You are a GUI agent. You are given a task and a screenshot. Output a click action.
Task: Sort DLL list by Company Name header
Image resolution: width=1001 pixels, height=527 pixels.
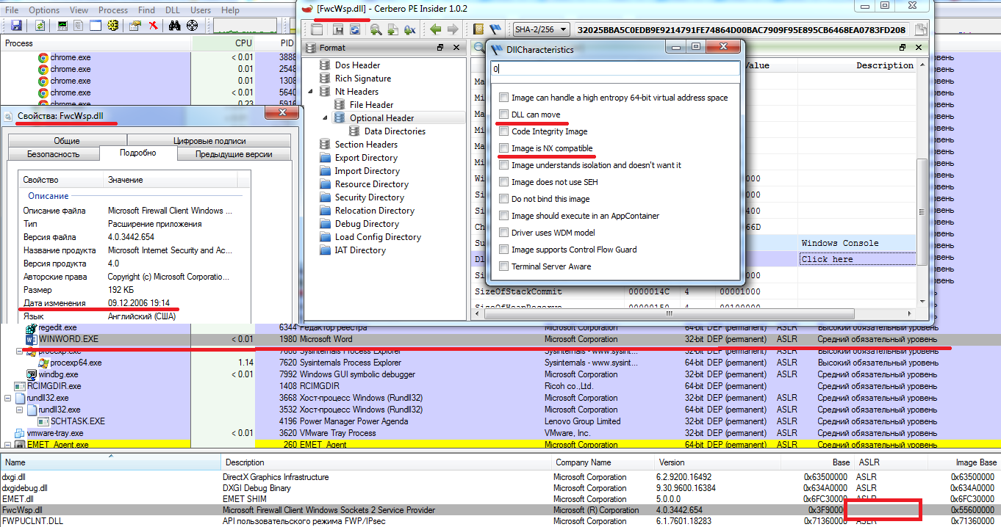(602, 462)
